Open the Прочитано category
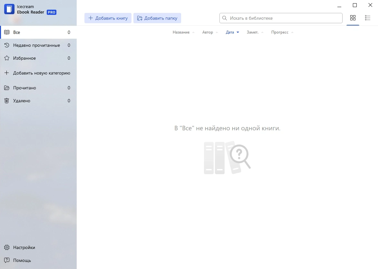Viewport: 378px width, 269px height. (38, 88)
